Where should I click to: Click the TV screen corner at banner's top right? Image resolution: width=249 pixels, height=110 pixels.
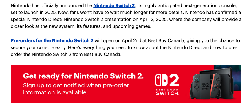coord(227,78)
